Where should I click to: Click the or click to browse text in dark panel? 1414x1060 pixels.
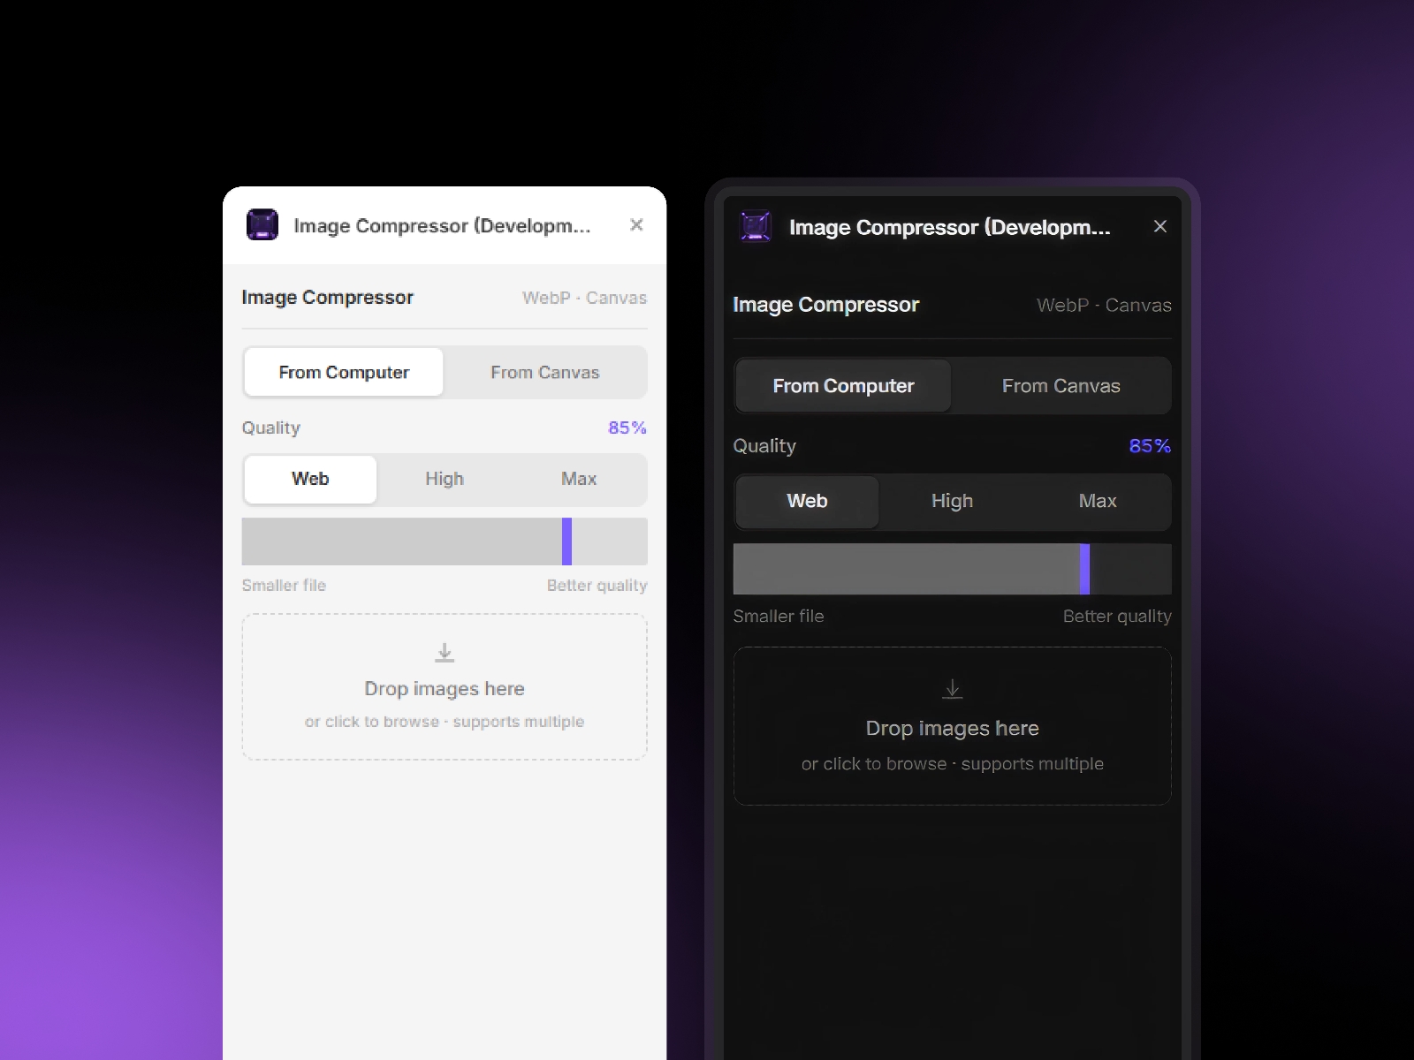(952, 763)
